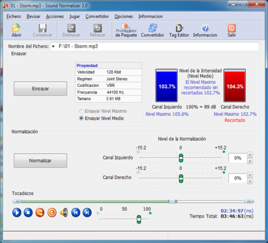Decrease Canal Derecho percentage with down arrow
This screenshot has height=243, width=268.
[x=250, y=180]
